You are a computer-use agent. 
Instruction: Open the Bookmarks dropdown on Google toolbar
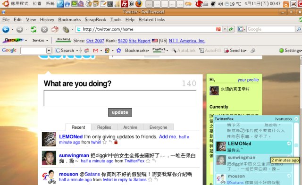tap(137, 50)
